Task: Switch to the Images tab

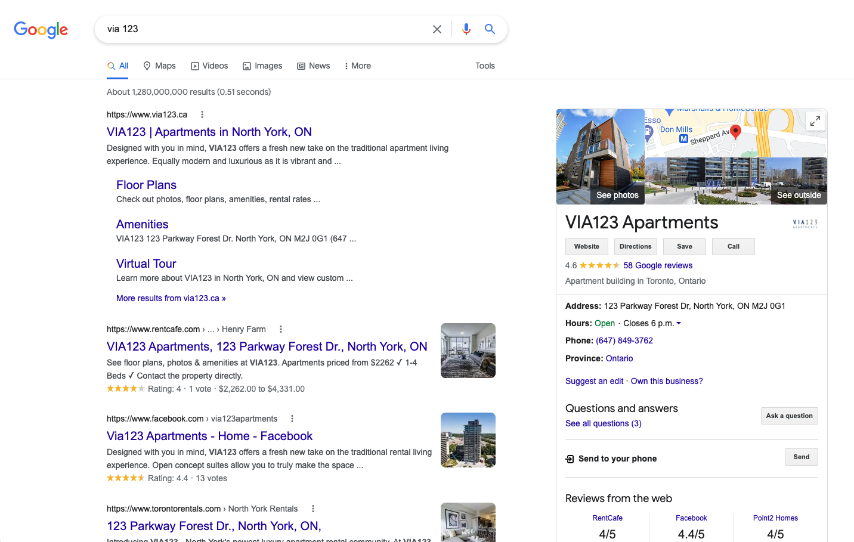Action: pos(262,66)
